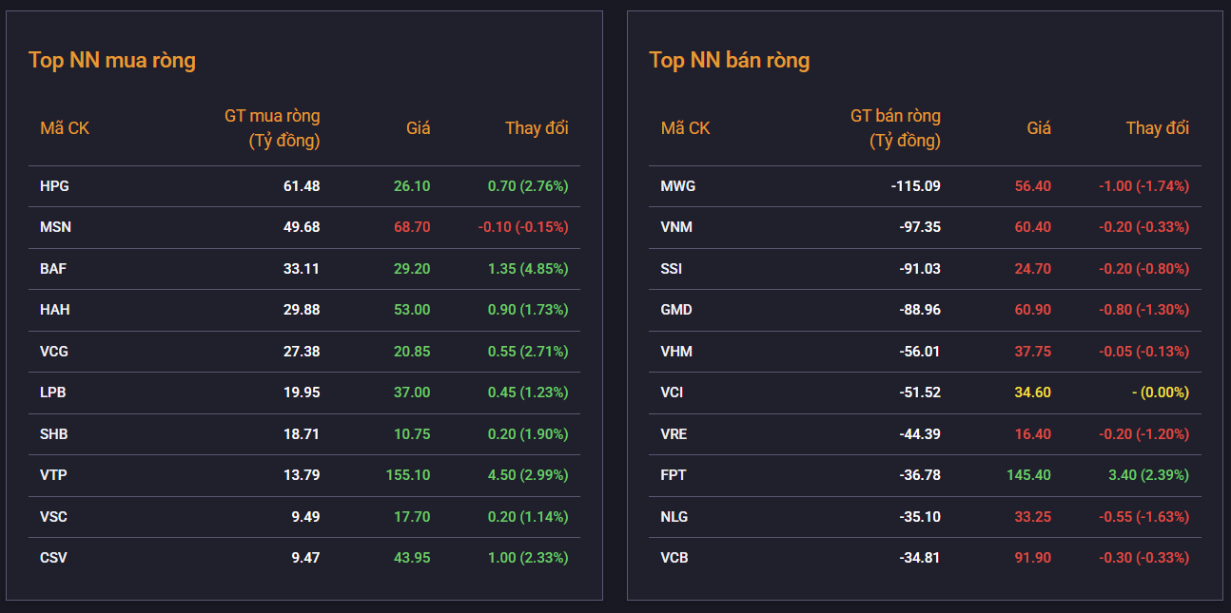Click VNM net-sell value -97.35
The image size is (1231, 613).
(x=920, y=227)
